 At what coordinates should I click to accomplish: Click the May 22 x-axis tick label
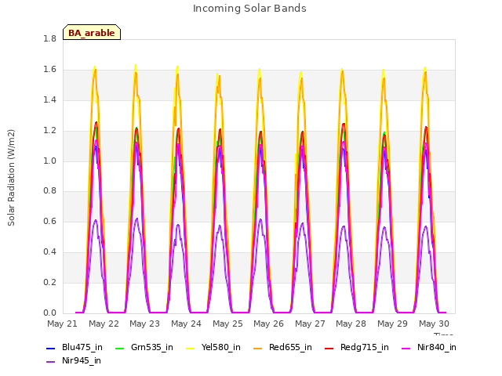[x=104, y=324]
